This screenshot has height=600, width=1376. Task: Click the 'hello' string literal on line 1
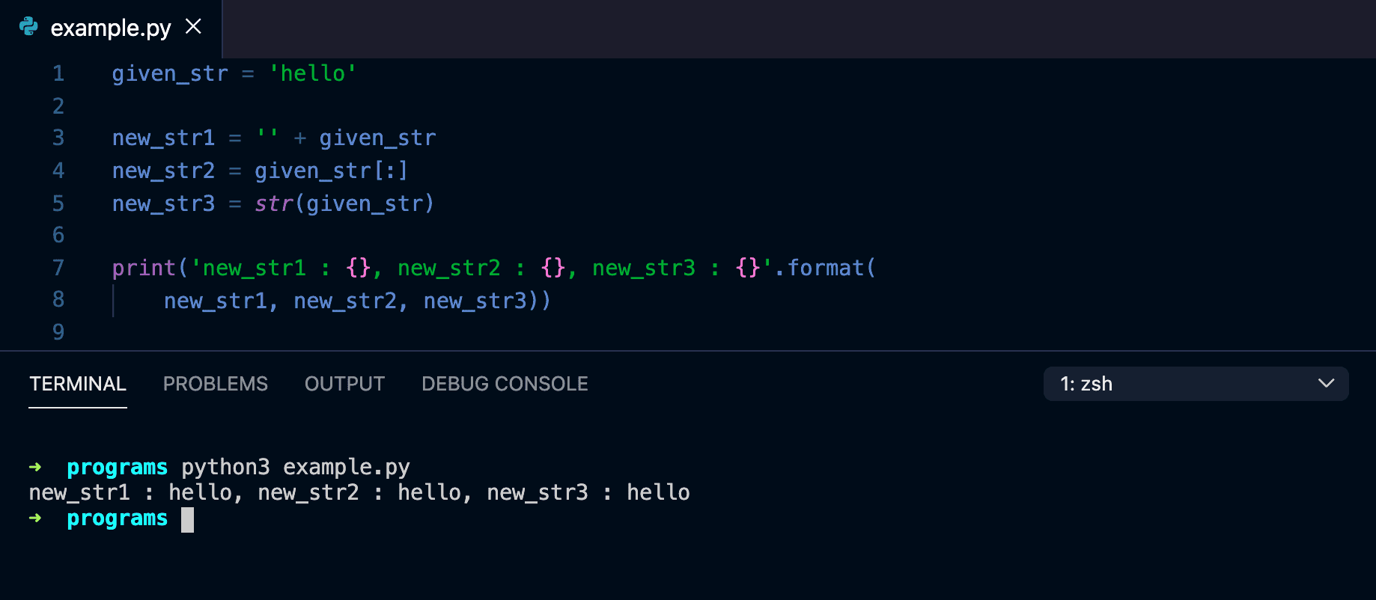[313, 73]
